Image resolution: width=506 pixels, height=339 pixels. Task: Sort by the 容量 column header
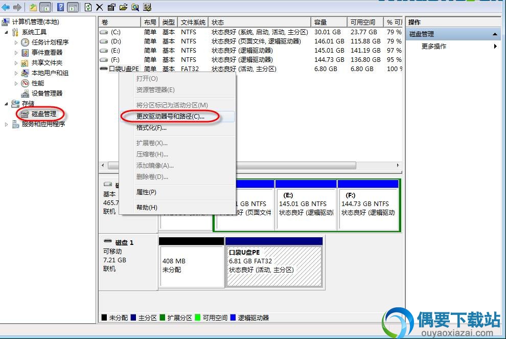tap(329, 22)
